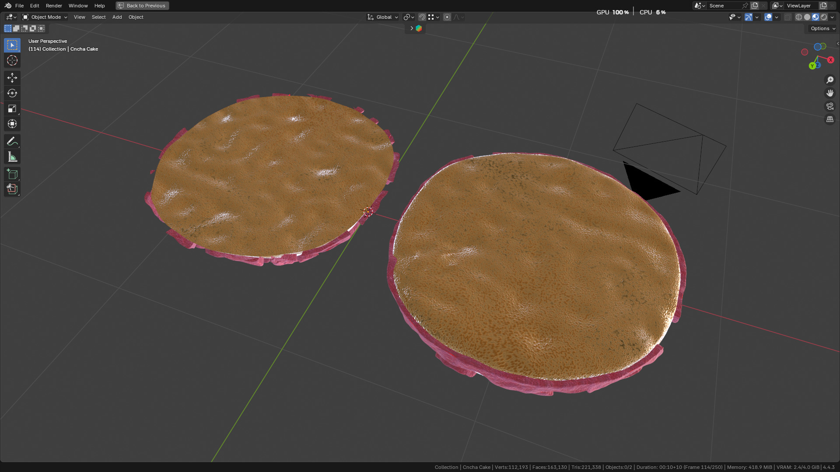
Task: Open scene browse selector button
Action: (700, 6)
